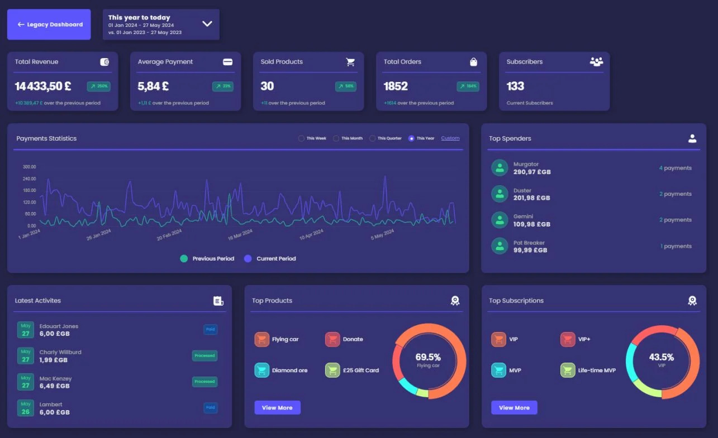Select the This Quarter radio button

tap(372, 138)
